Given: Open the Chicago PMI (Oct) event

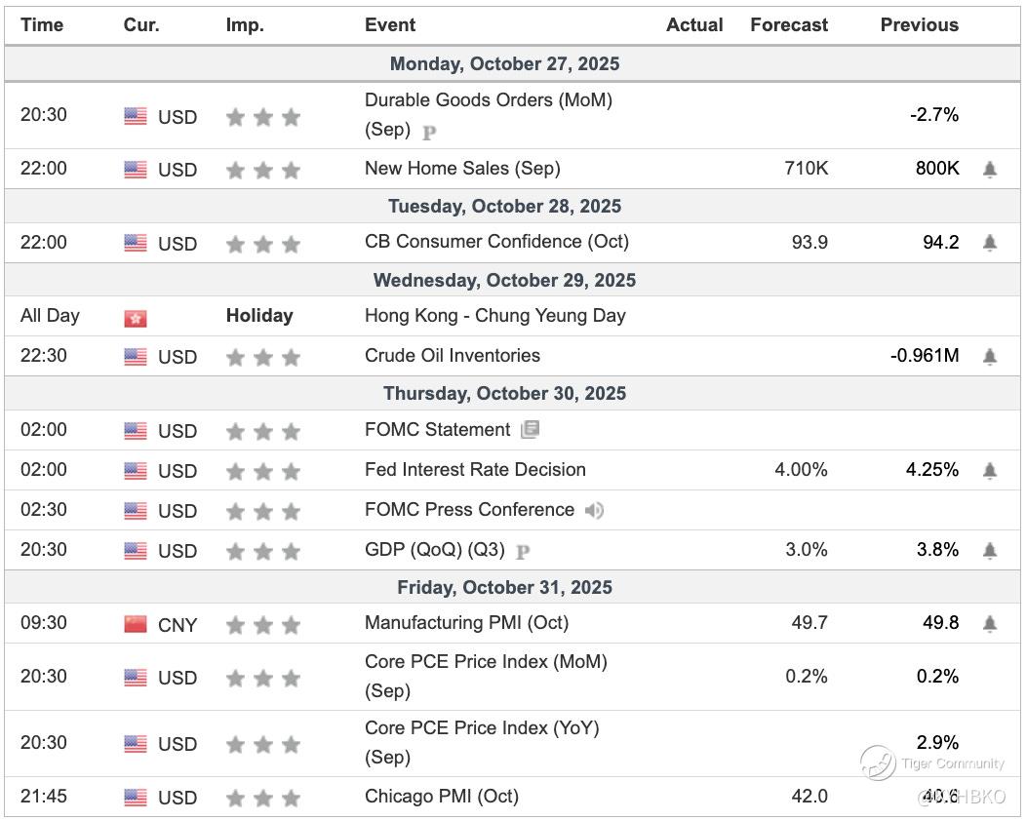Looking at the screenshot, I should tap(441, 797).
